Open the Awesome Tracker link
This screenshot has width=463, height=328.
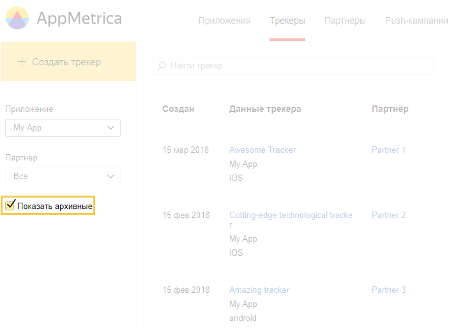[262, 150]
